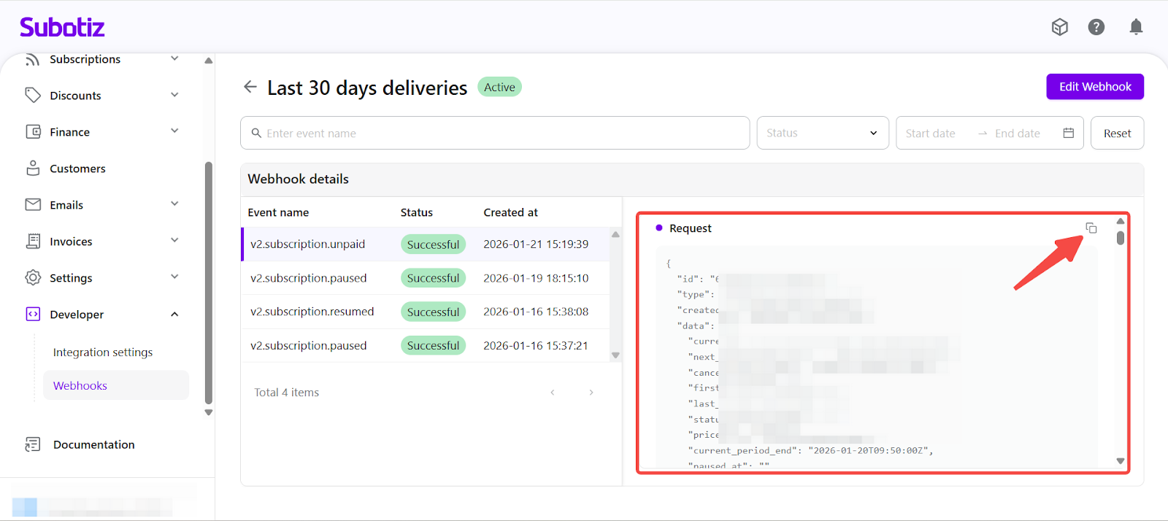Image resolution: width=1168 pixels, height=521 pixels.
Task: Click the Request panel scrollbar down arrow
Action: tap(1120, 461)
